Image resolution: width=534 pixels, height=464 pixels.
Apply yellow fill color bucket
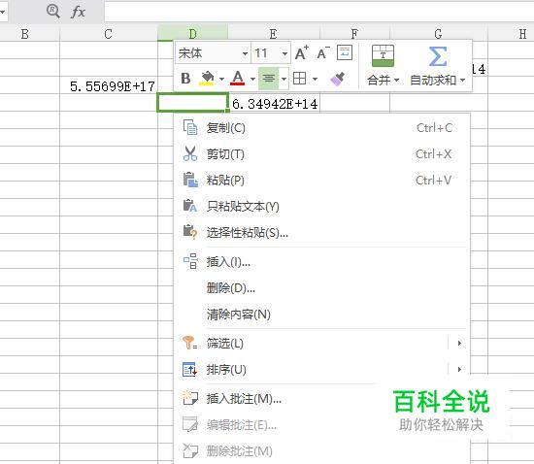(x=207, y=79)
